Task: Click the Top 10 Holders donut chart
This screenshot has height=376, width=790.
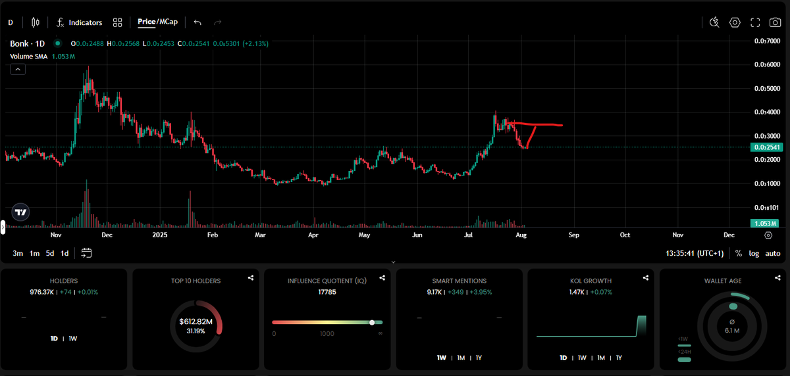Action: click(x=196, y=325)
